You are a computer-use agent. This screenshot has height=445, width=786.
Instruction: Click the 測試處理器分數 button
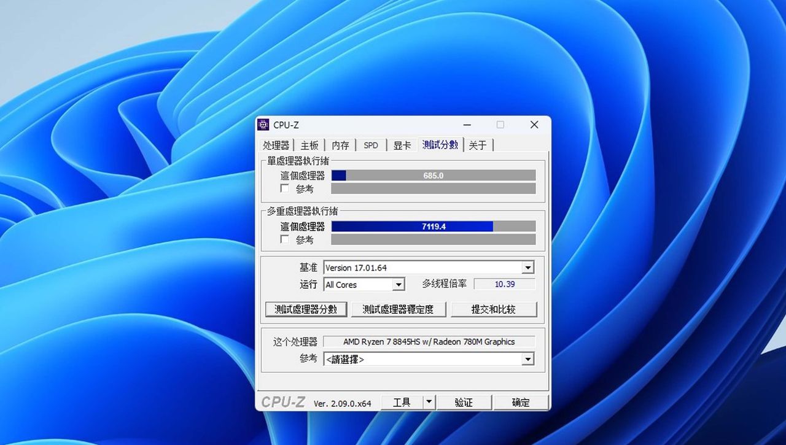click(306, 309)
